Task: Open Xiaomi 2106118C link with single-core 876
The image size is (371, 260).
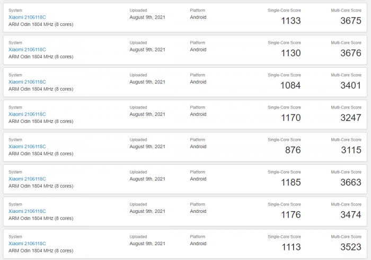Action: tap(27, 147)
